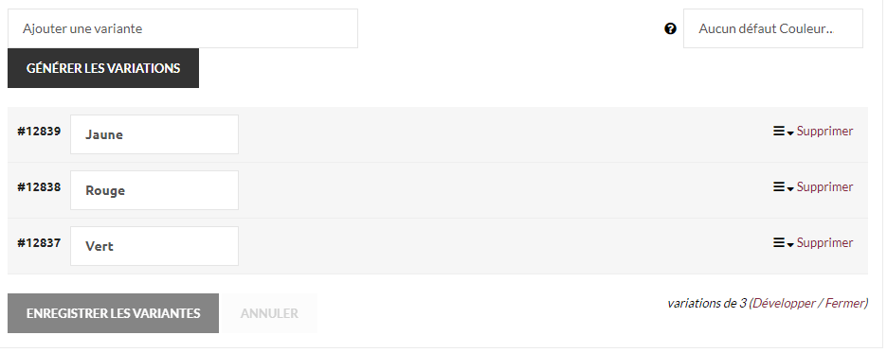Click the drag handle icon for Jaune variation

point(779,131)
